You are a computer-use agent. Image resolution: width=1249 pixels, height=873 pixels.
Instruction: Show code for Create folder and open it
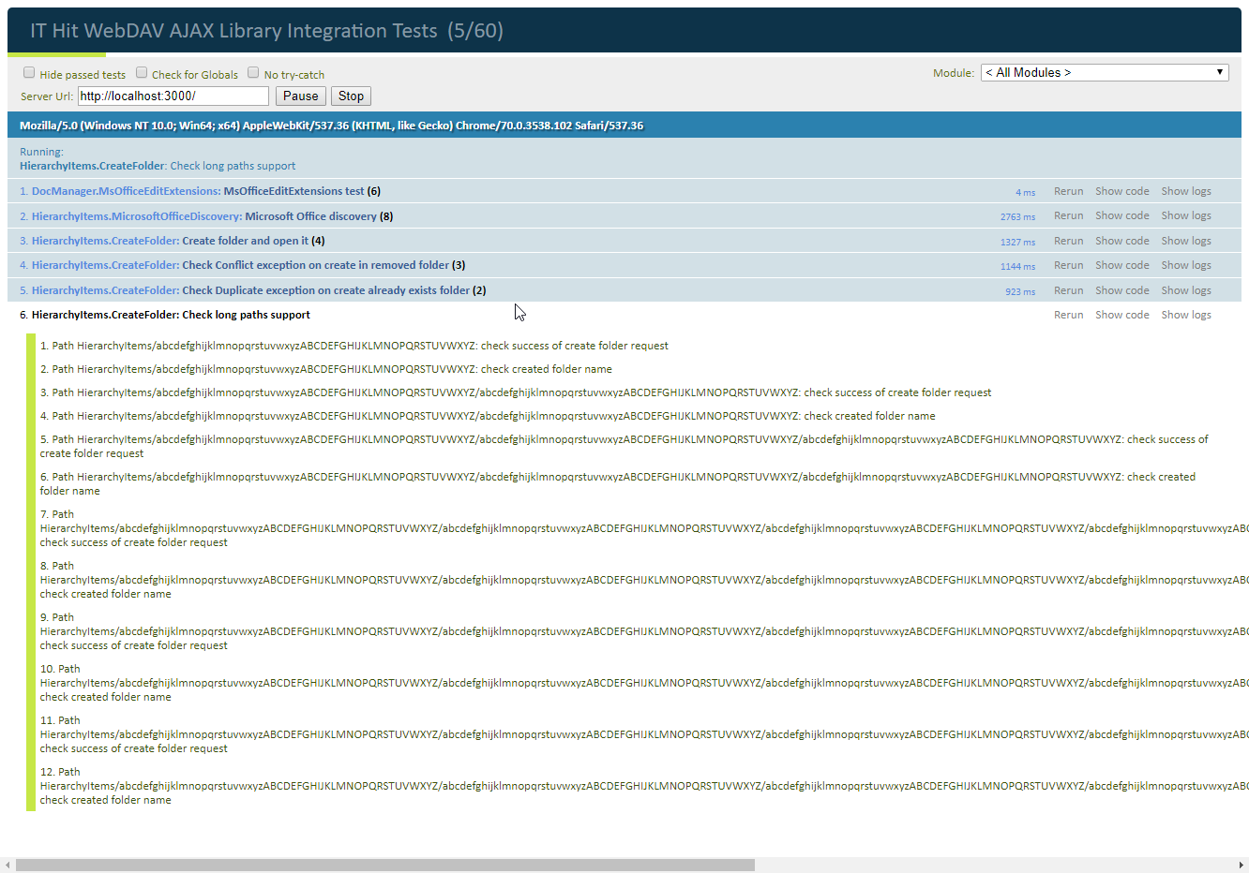click(x=1122, y=241)
